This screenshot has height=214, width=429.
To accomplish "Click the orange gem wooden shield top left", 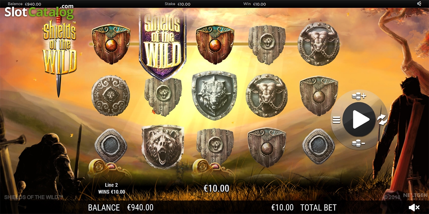I will [111, 45].
